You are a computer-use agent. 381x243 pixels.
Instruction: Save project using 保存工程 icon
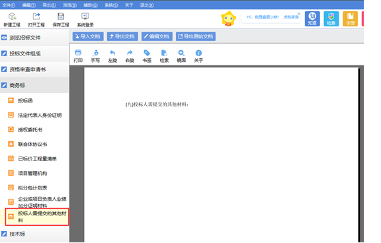61,17
